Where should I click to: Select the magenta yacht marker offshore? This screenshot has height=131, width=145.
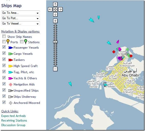pos(118,42)
